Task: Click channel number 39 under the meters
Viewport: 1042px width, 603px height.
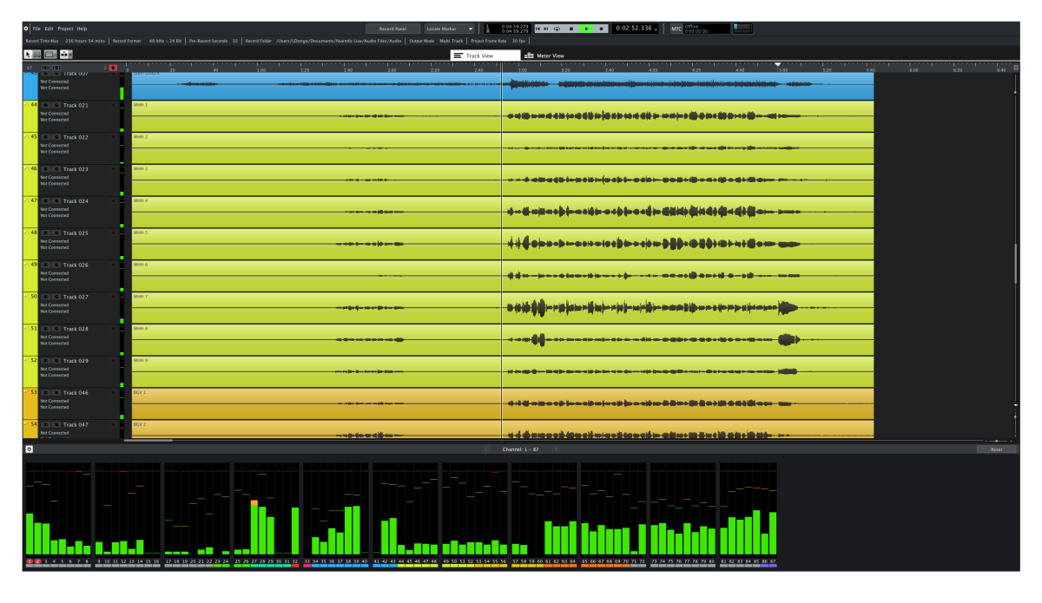Action: coord(356,562)
